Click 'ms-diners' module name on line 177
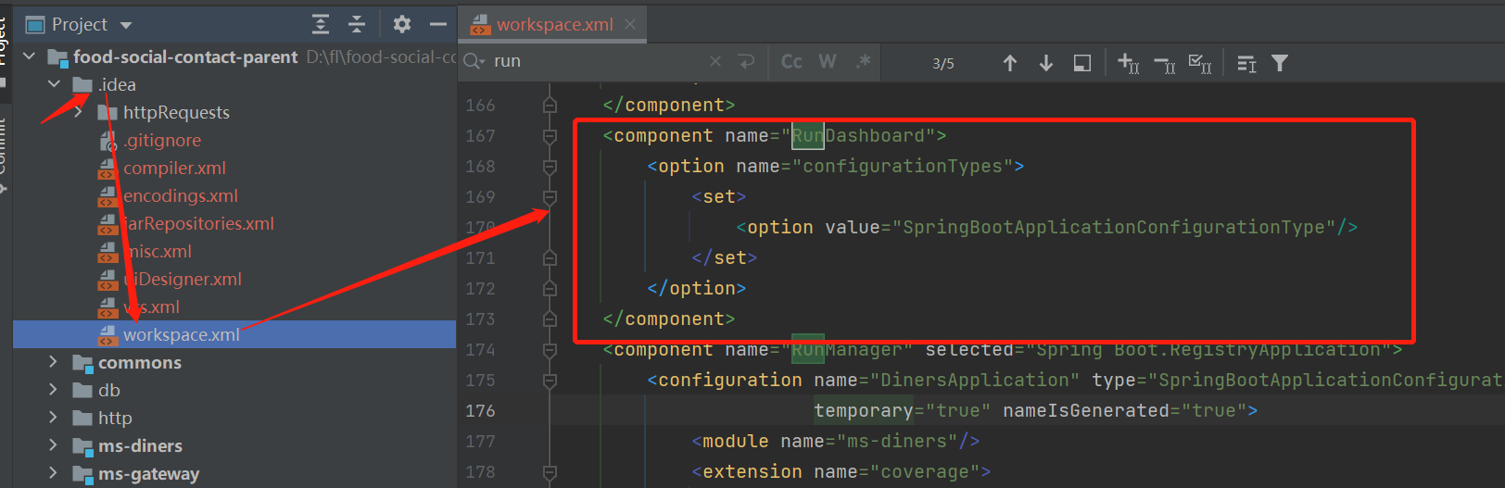The image size is (1505, 488). (x=897, y=442)
